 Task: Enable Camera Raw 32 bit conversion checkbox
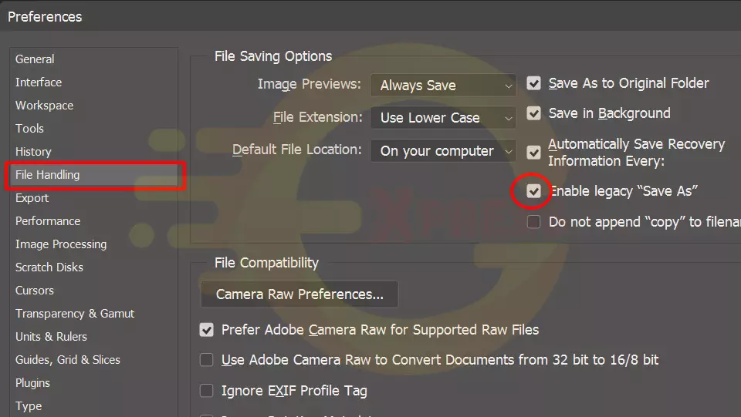[x=207, y=360]
